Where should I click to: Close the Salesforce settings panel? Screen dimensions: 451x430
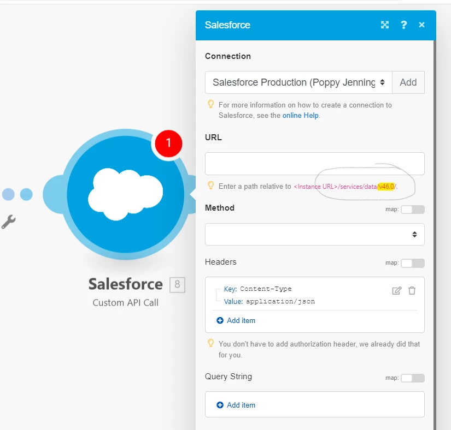coord(421,25)
